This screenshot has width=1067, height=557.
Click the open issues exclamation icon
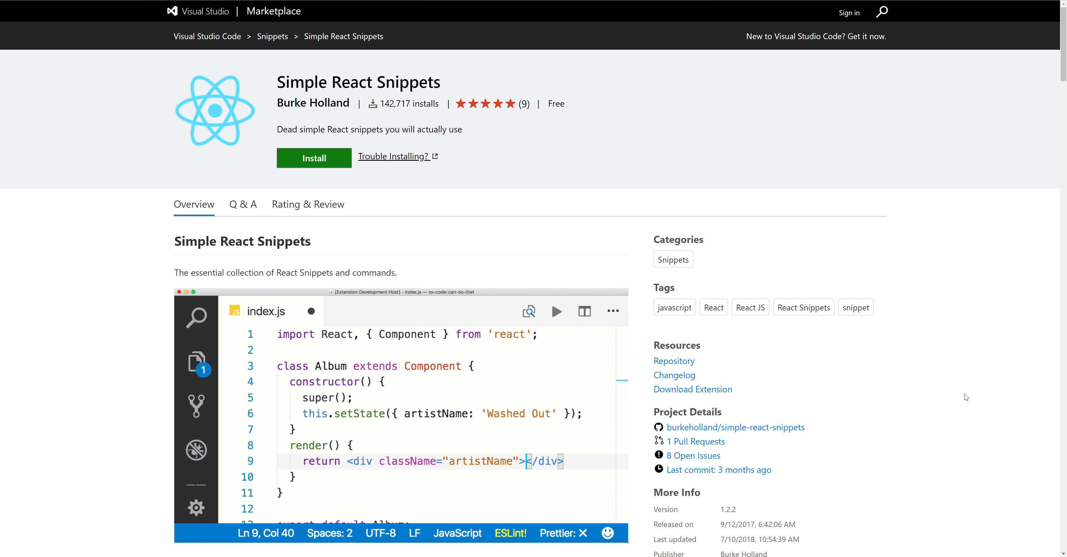pos(659,455)
